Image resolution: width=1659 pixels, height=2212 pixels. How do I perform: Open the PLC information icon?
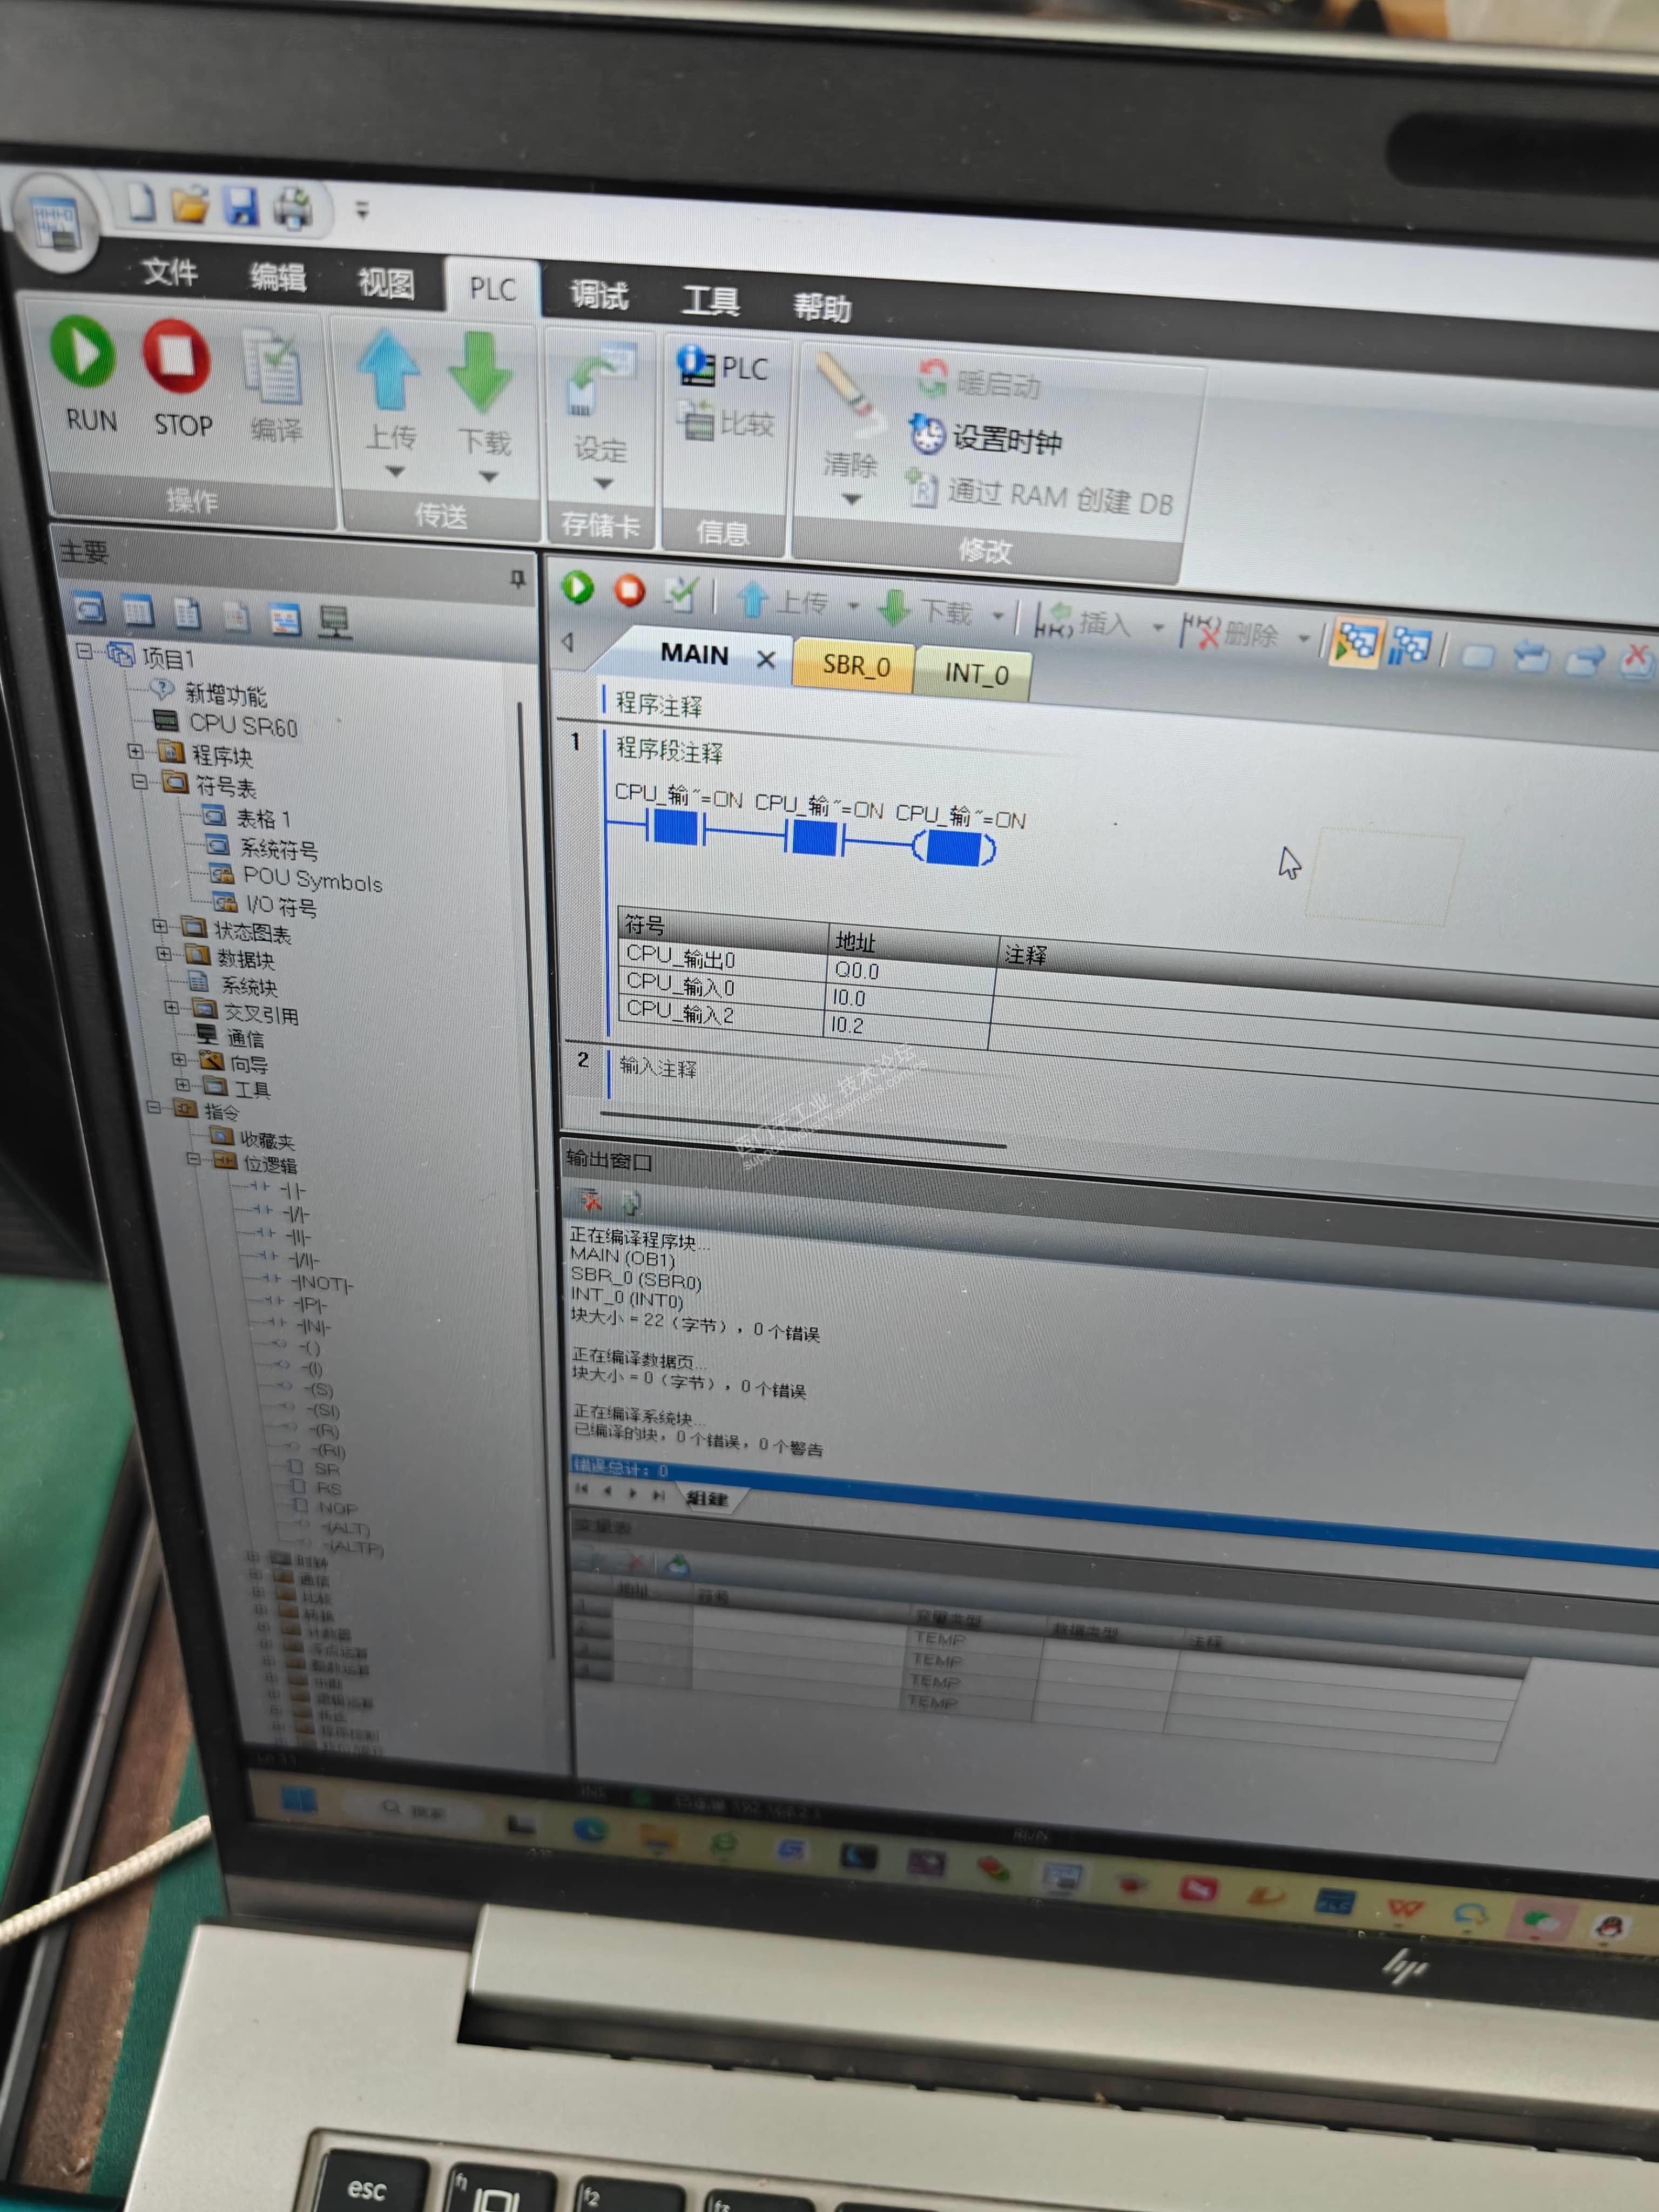pos(695,365)
